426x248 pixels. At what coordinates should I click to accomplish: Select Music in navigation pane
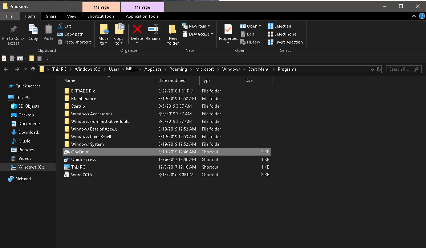(x=24, y=141)
